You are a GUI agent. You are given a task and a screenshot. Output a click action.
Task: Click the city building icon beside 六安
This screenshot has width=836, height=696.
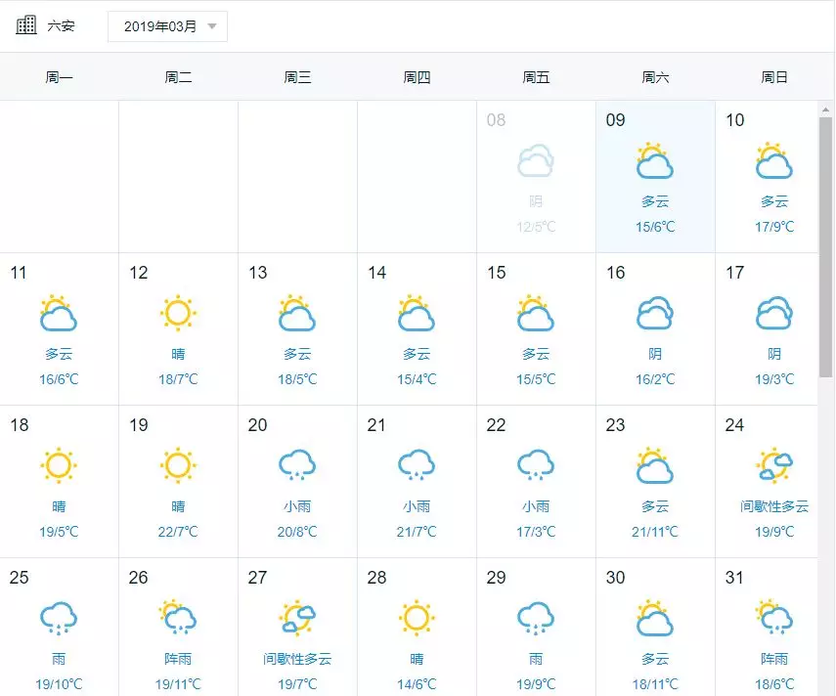tap(26, 25)
